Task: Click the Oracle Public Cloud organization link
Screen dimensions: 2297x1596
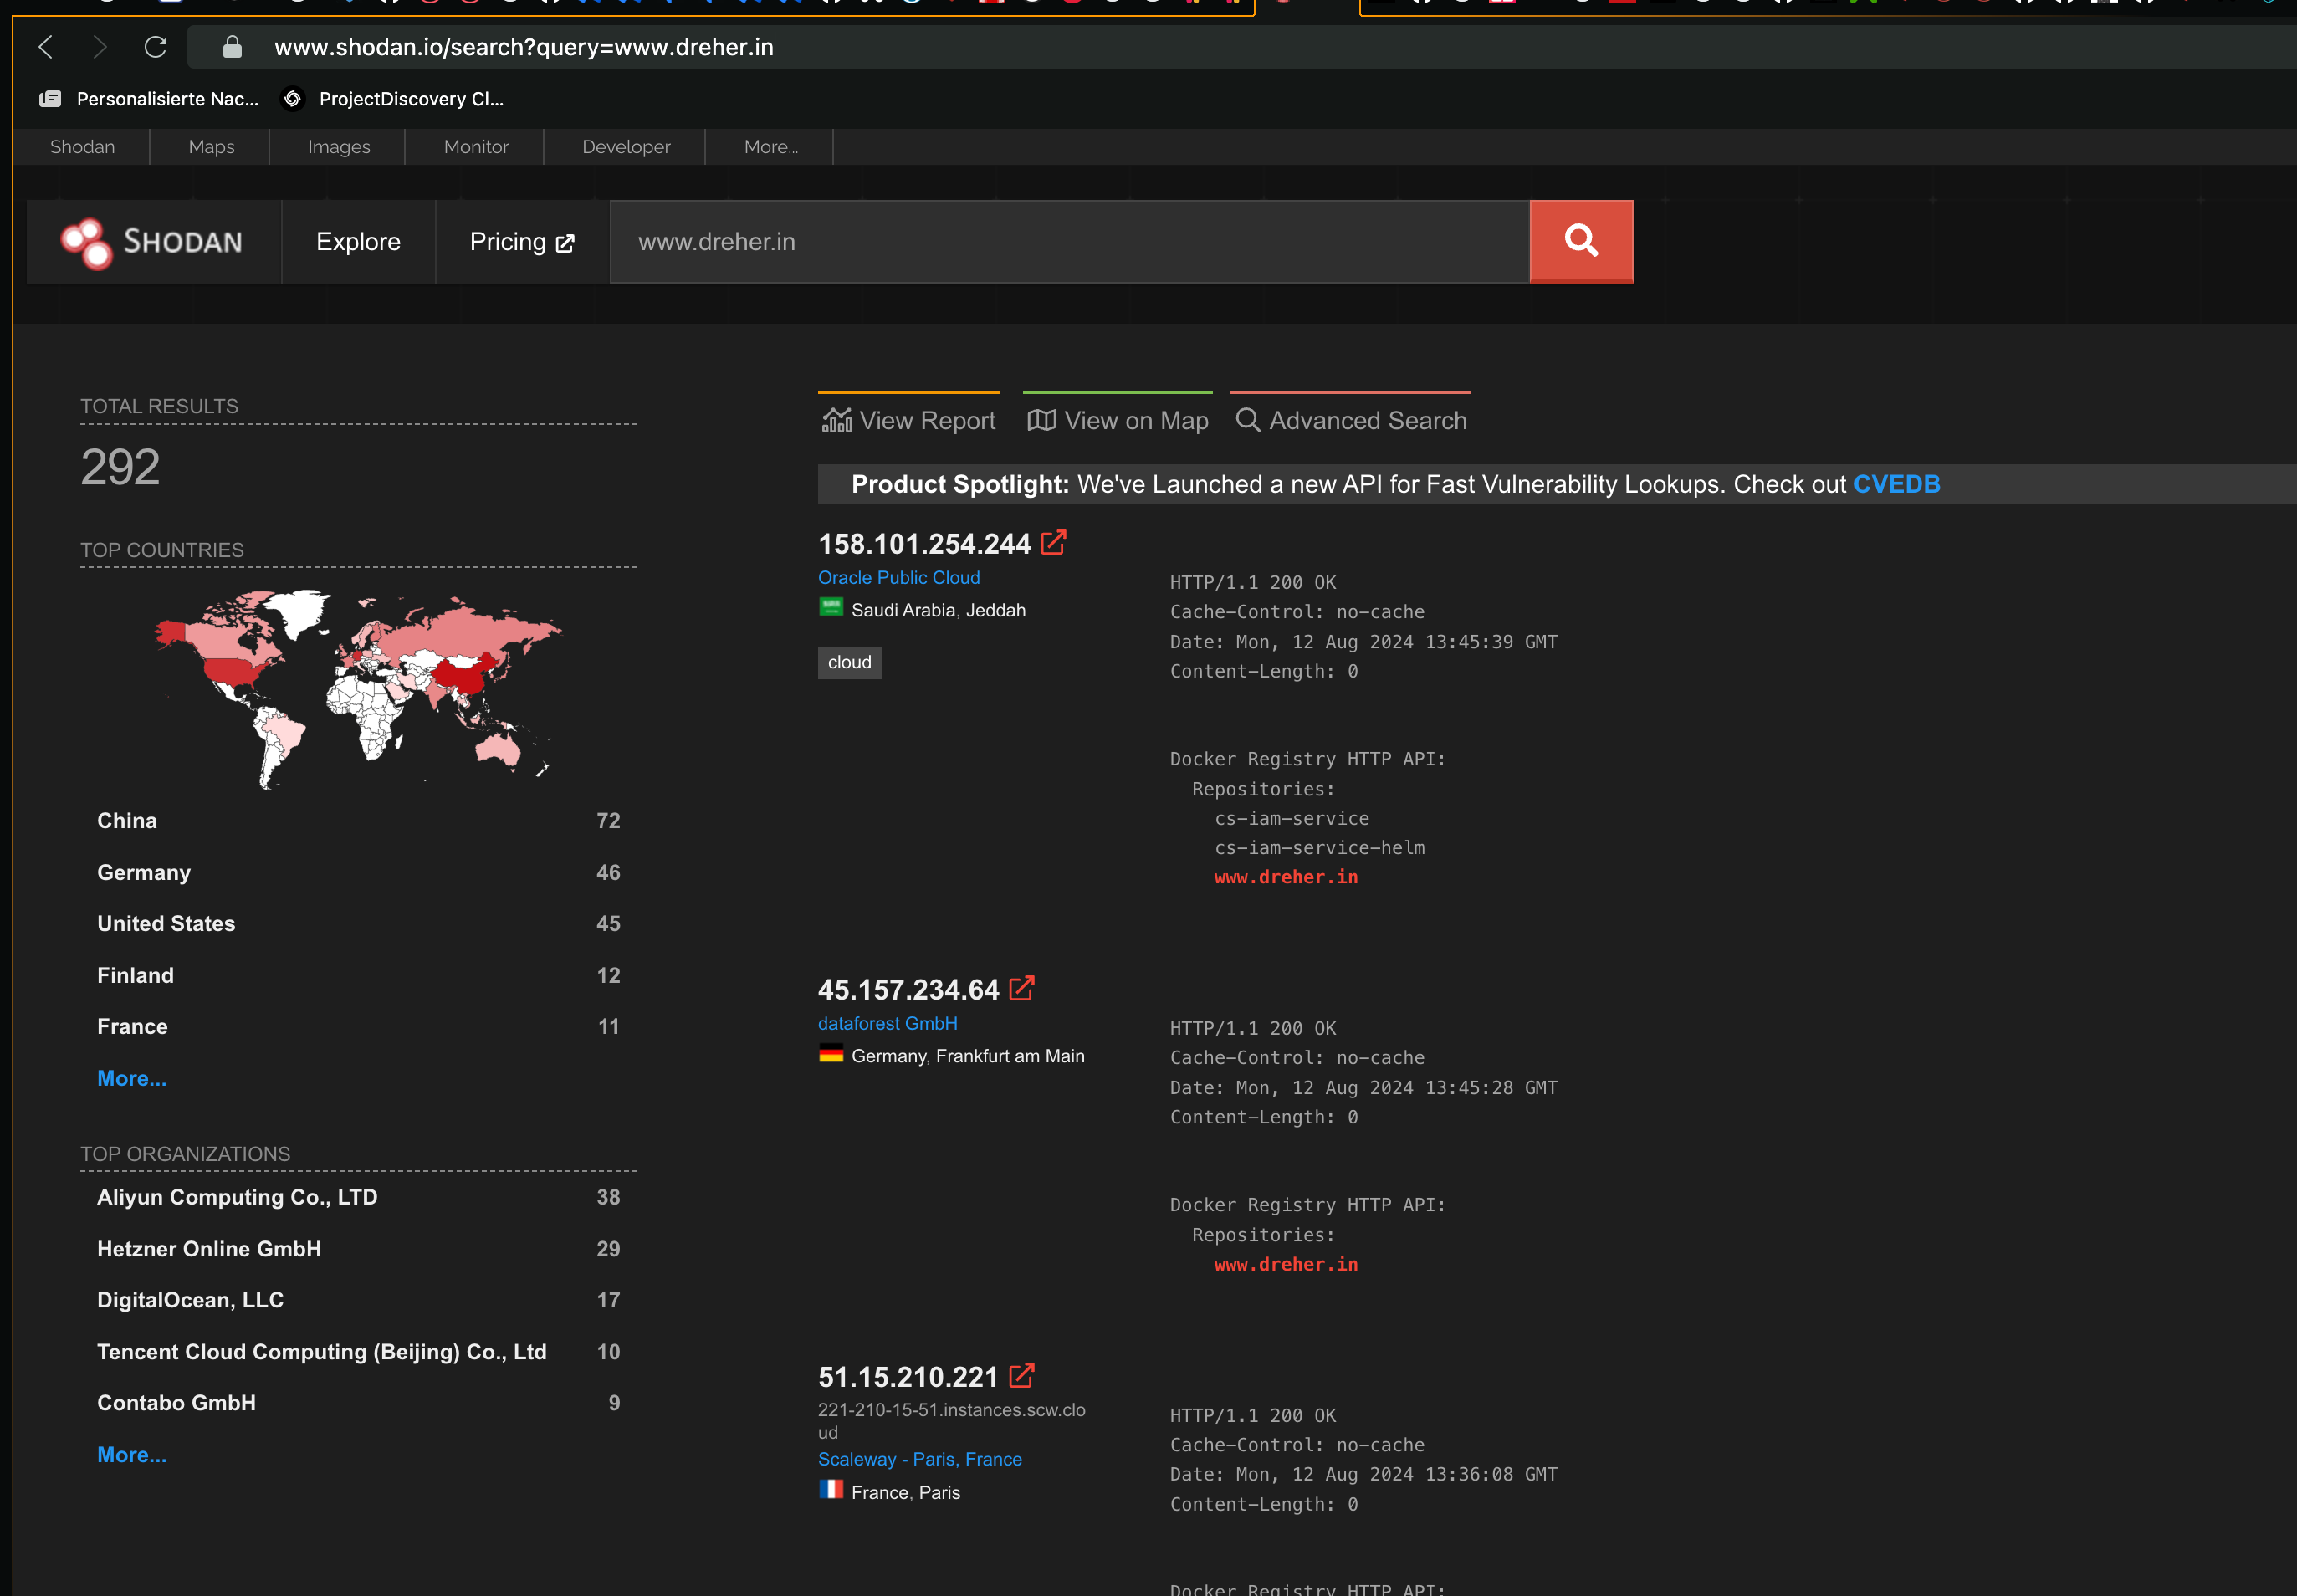Action: coord(898,577)
